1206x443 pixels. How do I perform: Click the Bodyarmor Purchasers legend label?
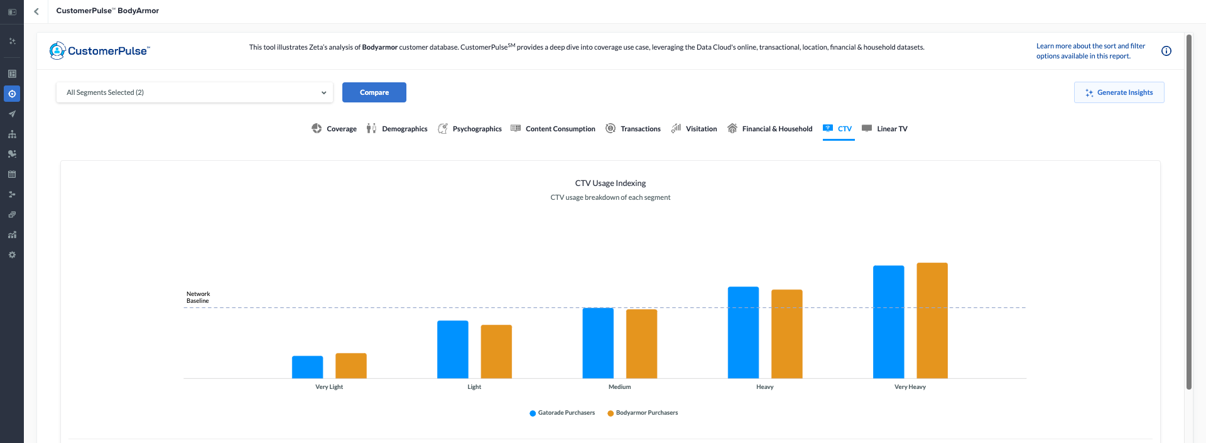point(647,413)
